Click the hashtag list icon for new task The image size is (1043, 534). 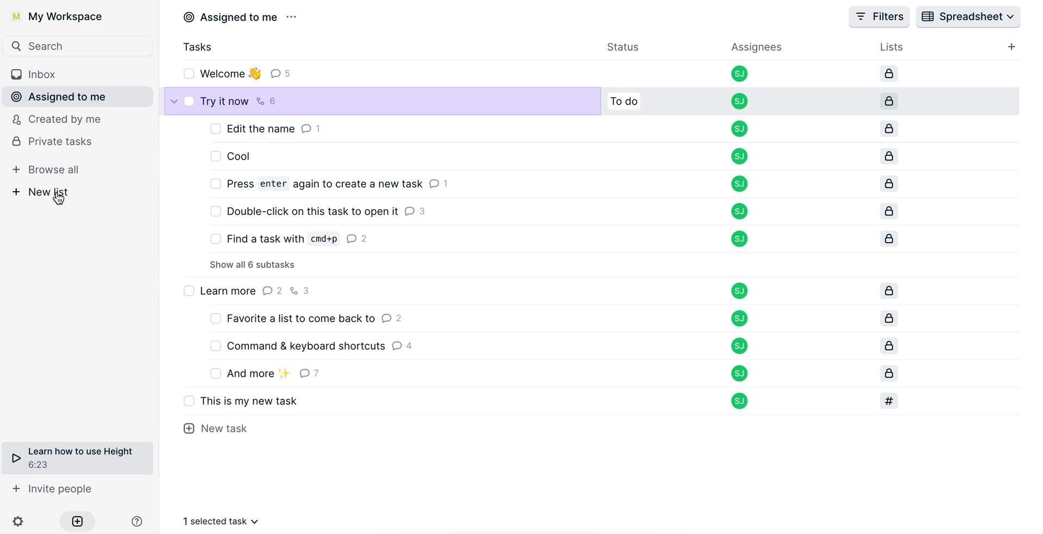coord(889,401)
